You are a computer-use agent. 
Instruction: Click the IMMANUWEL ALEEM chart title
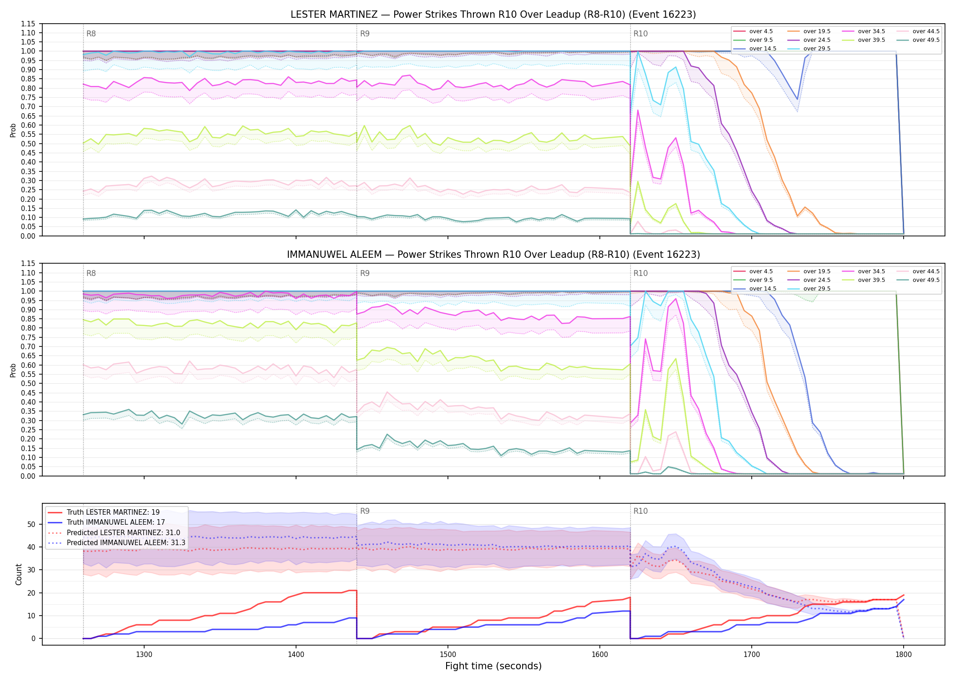click(493, 255)
